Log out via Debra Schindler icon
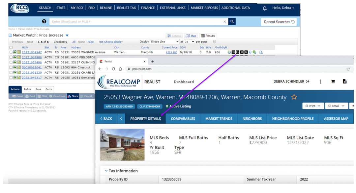This screenshot has height=193, width=356. (308, 81)
